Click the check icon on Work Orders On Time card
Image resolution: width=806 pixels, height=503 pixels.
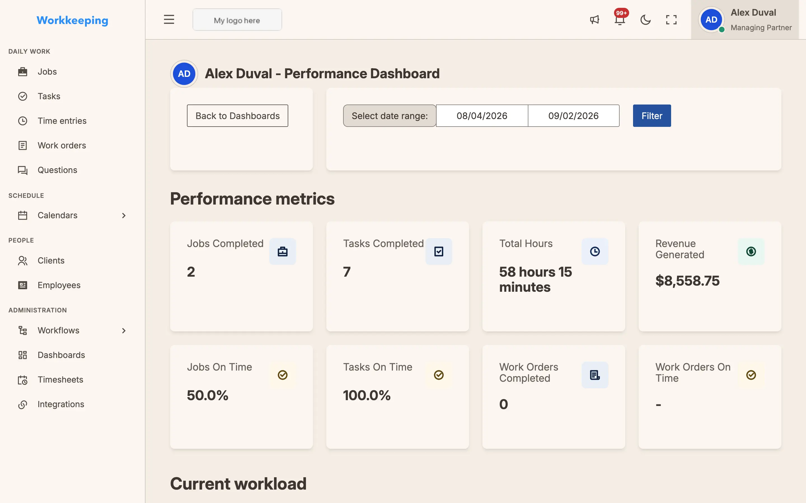click(x=751, y=375)
